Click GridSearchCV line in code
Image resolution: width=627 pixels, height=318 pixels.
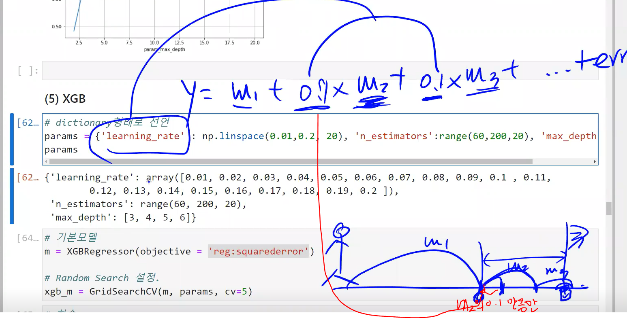coord(148,291)
